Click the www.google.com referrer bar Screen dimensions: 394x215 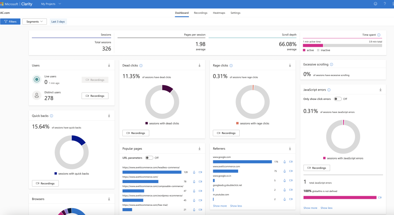point(242,162)
